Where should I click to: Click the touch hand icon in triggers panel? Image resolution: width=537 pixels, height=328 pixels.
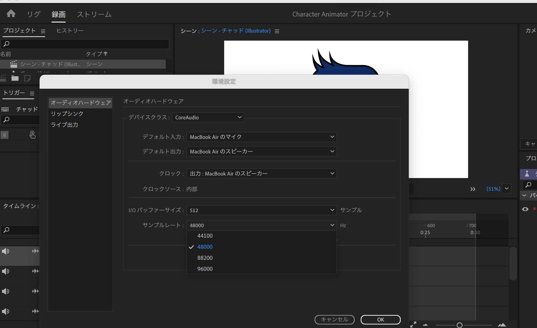pyautogui.click(x=33, y=135)
